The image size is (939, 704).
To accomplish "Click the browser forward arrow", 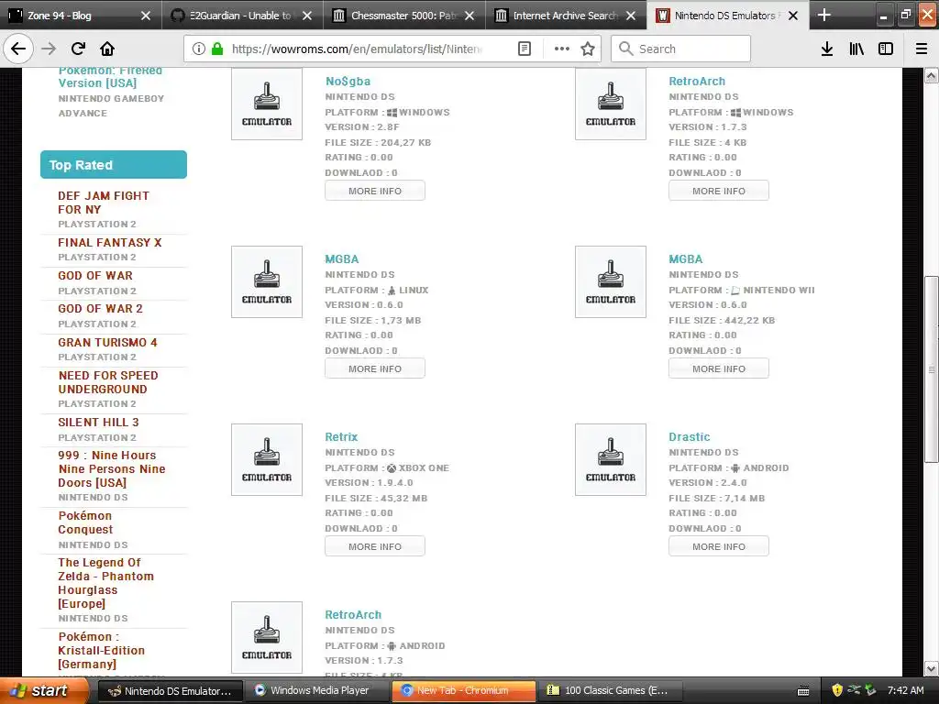I will [x=49, y=49].
